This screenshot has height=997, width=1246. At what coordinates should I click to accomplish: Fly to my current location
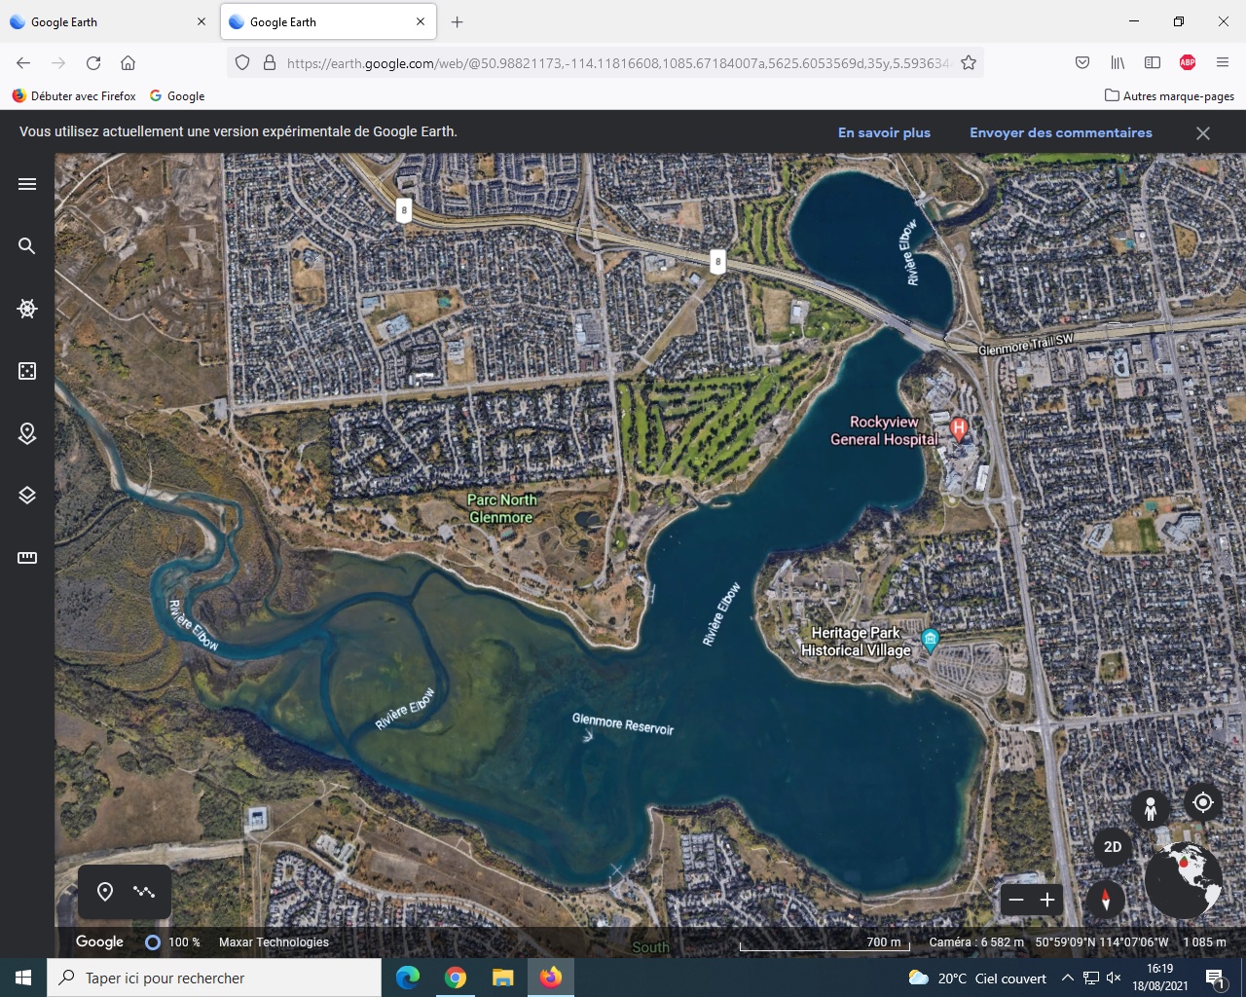coord(1203,802)
